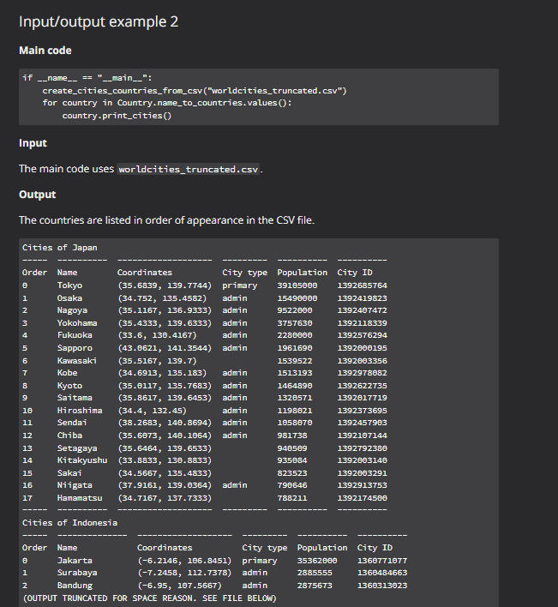Click the Saitama city ID '1392017719'
Image resolution: width=558 pixels, height=607 pixels.
(363, 397)
